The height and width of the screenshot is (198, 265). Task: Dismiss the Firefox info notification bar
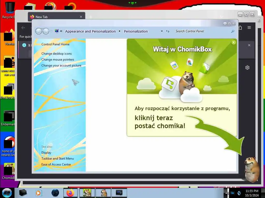tap(249, 45)
